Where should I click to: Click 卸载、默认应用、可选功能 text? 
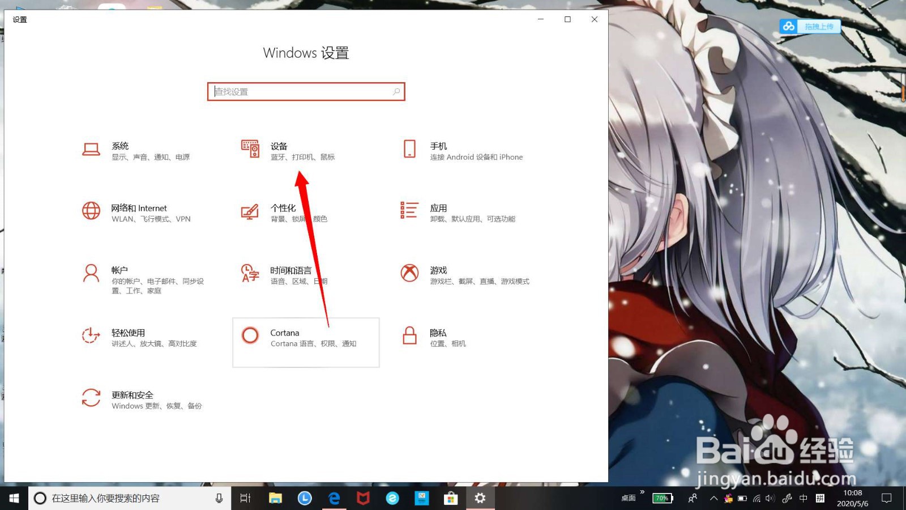[x=472, y=219]
